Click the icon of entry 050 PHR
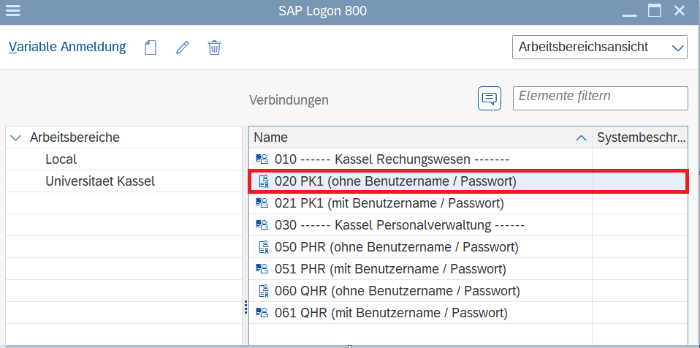This screenshot has height=348, width=700. (x=264, y=247)
